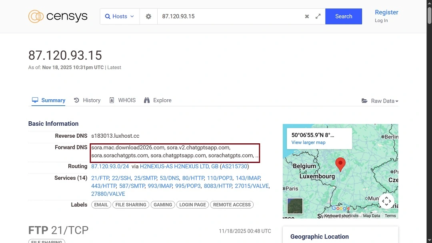Screen dimensions: 432x243
Task: Click the Google logo on the map
Action: coord(340,208)
